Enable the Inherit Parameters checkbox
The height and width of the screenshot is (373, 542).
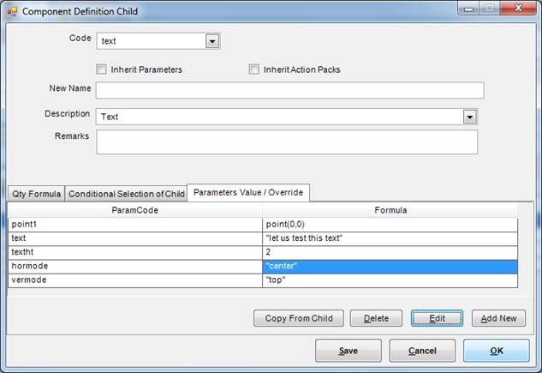[x=102, y=69]
